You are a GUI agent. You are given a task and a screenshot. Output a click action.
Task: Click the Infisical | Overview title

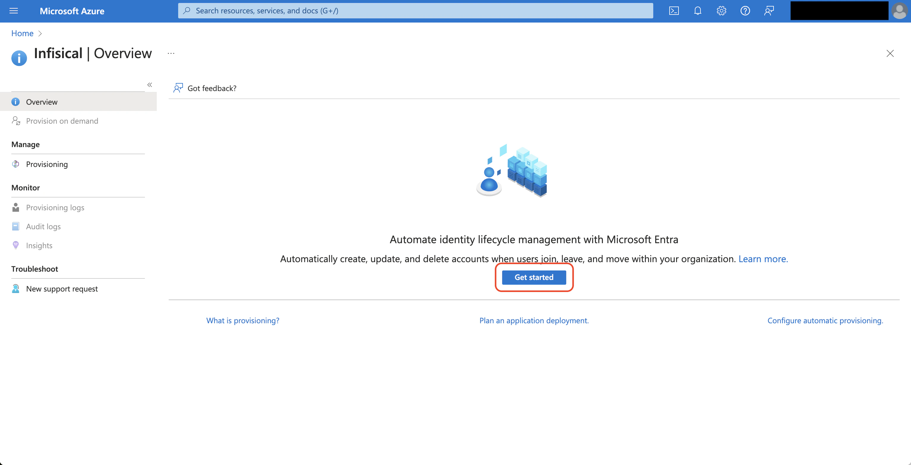point(93,53)
